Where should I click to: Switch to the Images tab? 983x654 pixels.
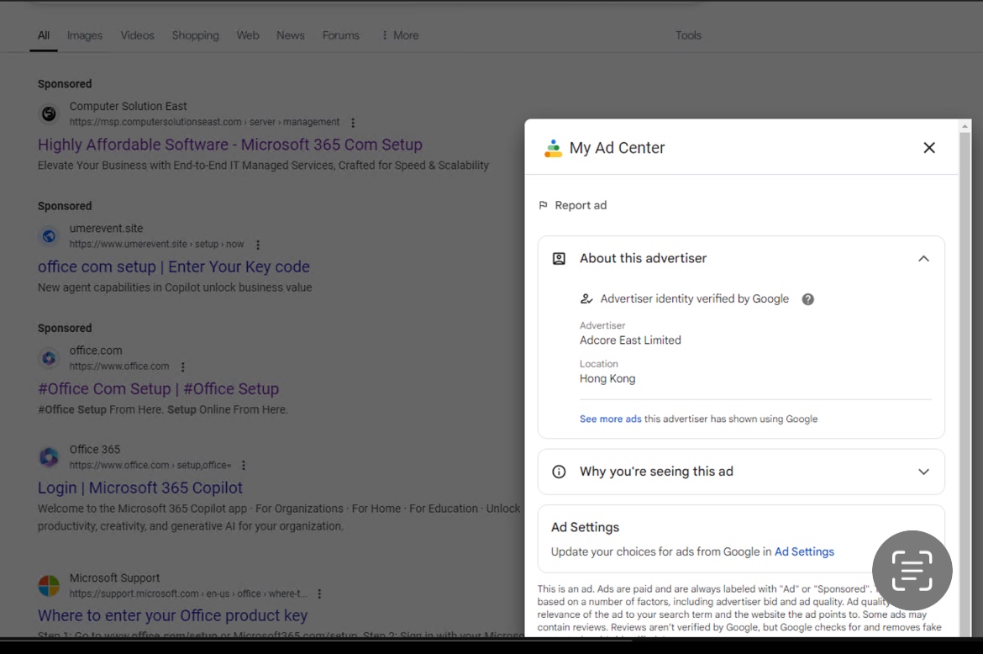85,35
